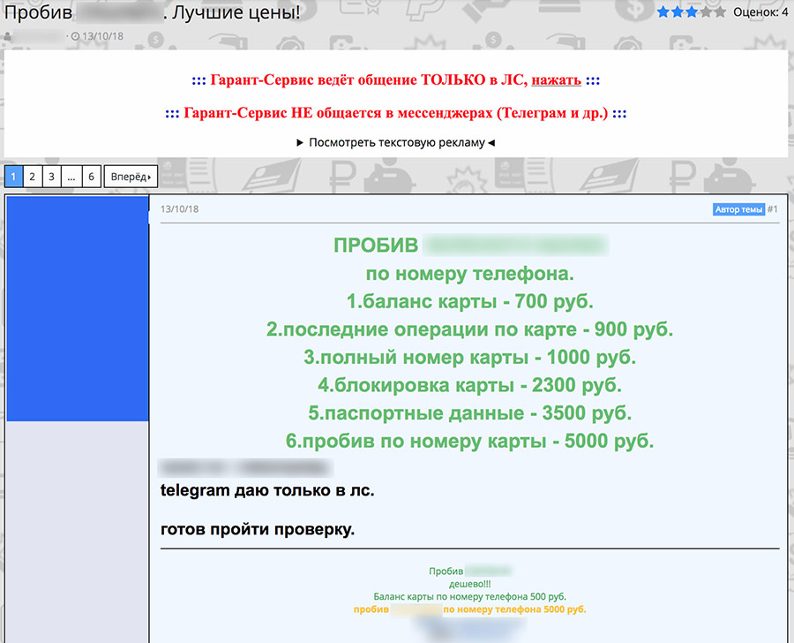Go to page 2 of the thread
794x643 pixels.
33,177
